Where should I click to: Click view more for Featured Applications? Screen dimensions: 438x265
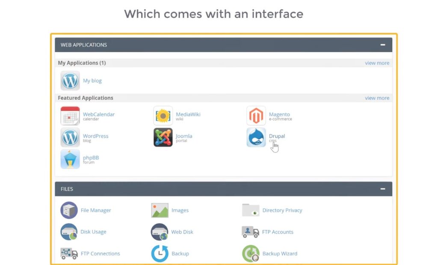point(377,98)
